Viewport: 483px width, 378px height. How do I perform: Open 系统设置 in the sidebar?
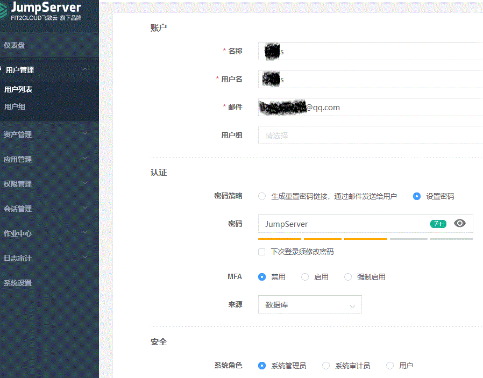tap(18, 283)
